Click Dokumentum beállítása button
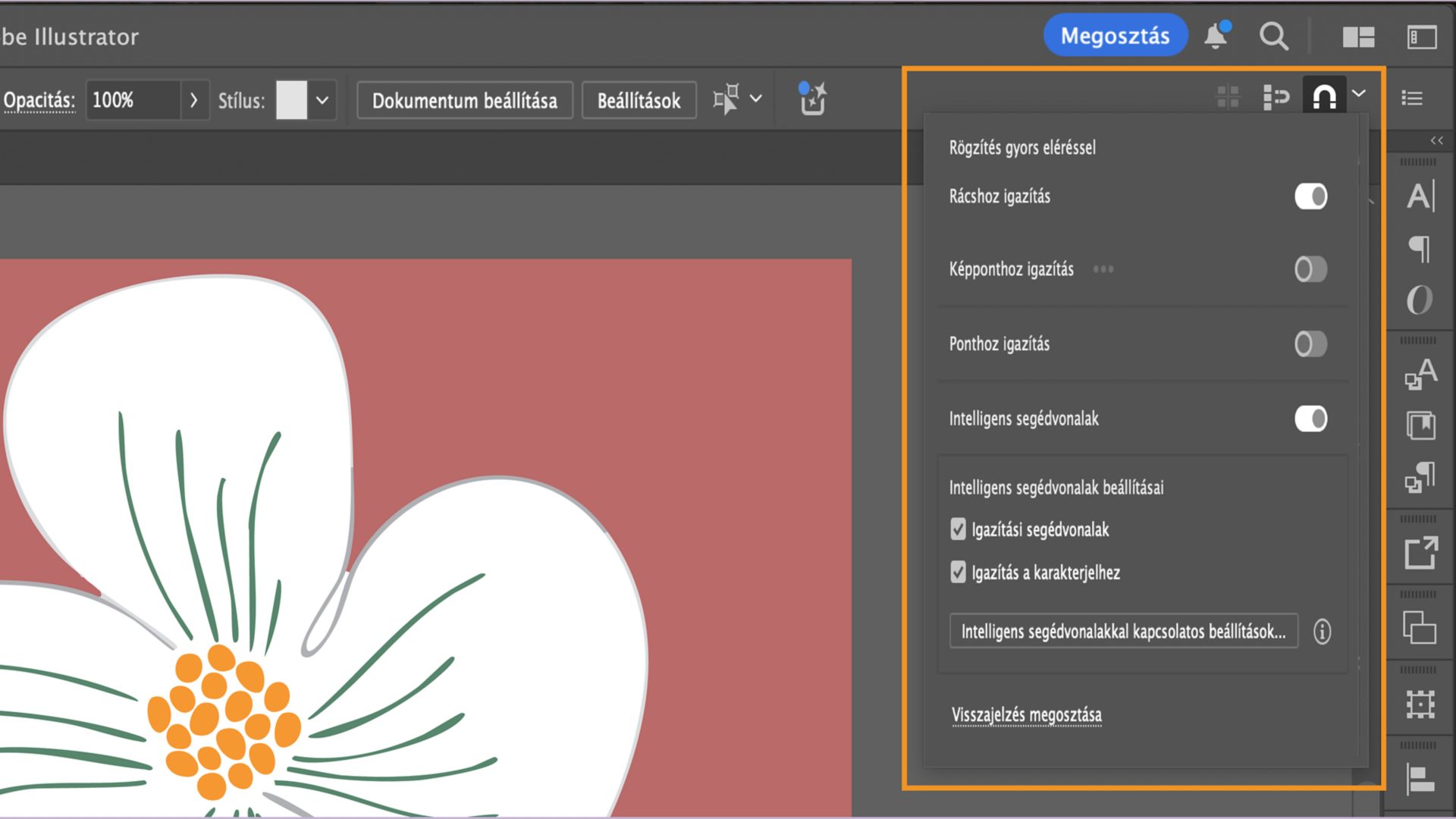This screenshot has width=1456, height=819. 464,100
